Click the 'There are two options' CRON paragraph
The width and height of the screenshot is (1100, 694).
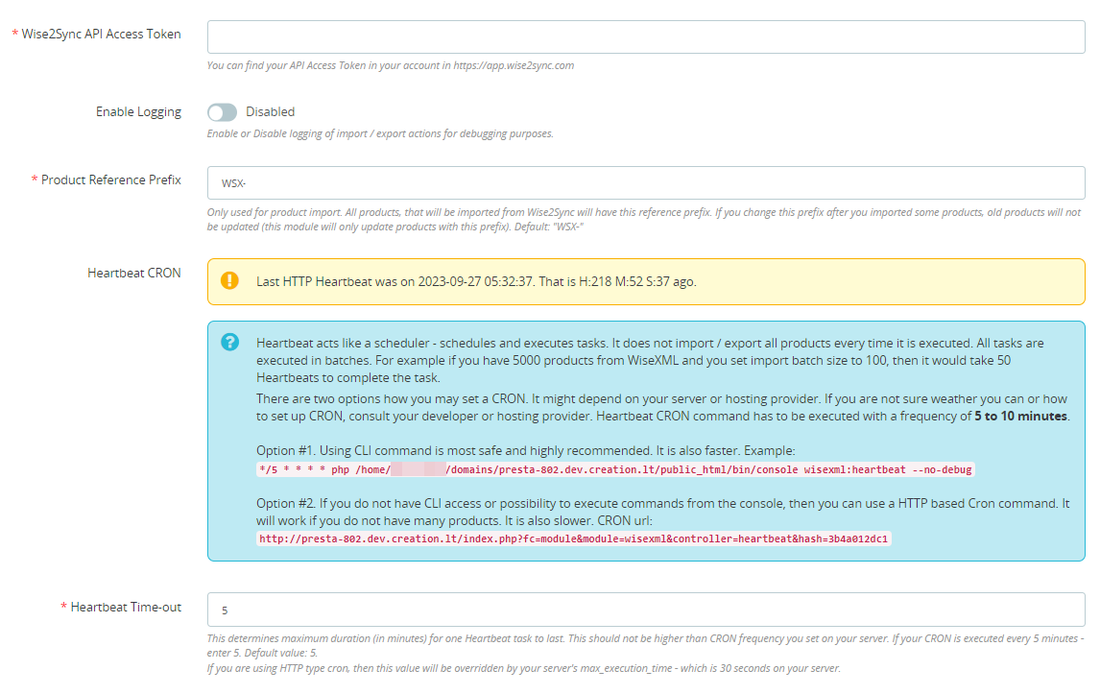tap(663, 407)
